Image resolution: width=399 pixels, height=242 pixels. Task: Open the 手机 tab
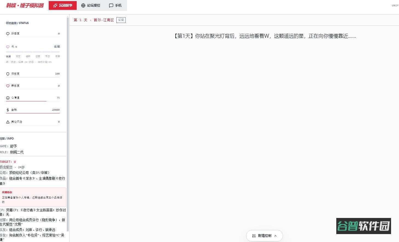(x=115, y=5)
